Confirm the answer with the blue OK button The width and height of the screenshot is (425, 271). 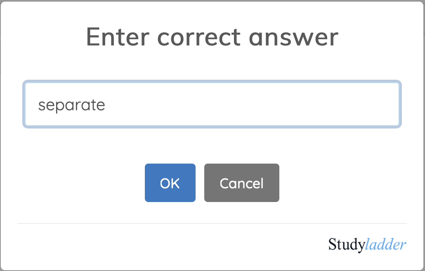170,183
